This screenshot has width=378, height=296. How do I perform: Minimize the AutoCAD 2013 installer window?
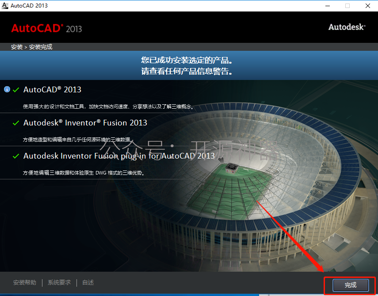coord(327,6)
